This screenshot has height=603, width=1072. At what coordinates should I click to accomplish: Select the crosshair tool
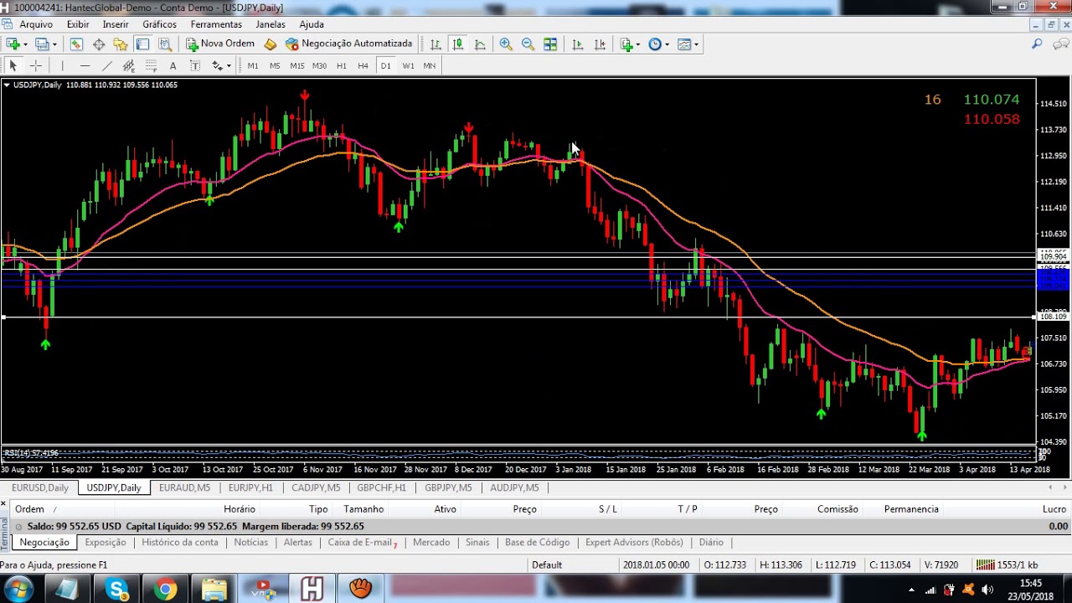(35, 65)
